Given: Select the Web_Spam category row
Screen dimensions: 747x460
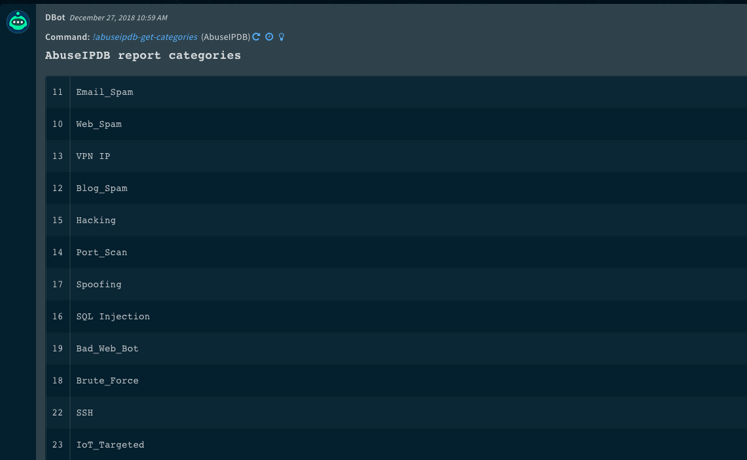Looking at the screenshot, I should click(x=99, y=124).
